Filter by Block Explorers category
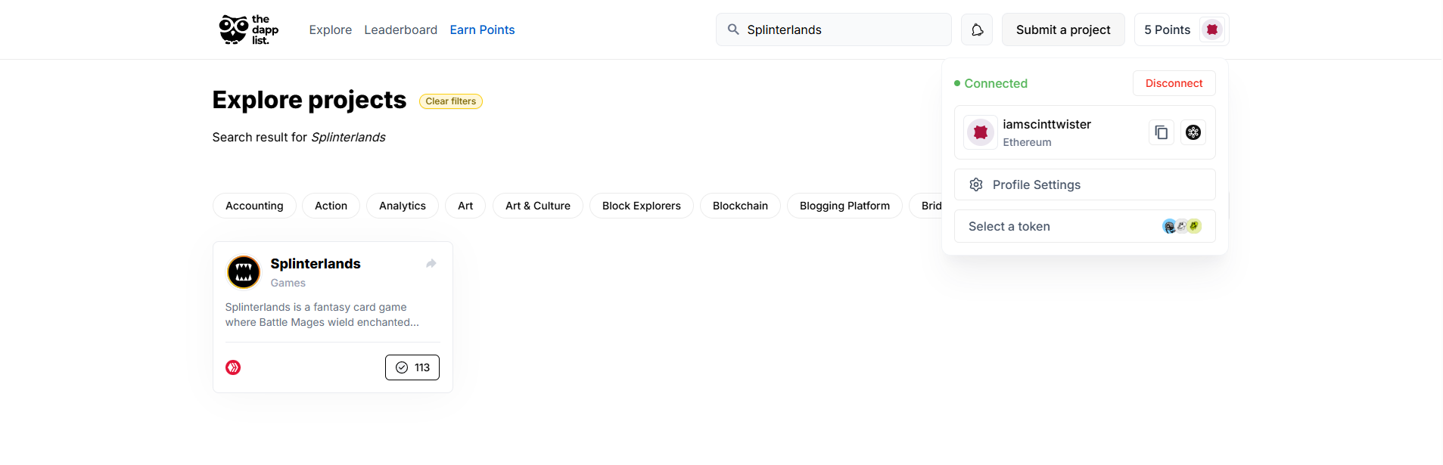 coord(642,206)
